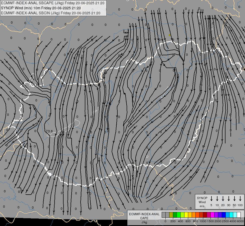Screen dimensions: 245x226
Task: Click the 50 m/s wind arrow in legend
Action: coord(234,198)
